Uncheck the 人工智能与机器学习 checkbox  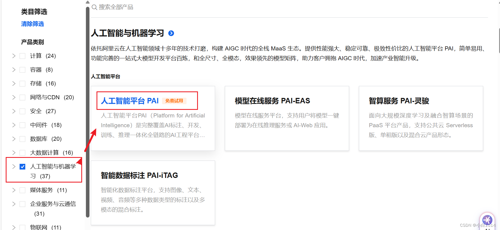point(23,167)
